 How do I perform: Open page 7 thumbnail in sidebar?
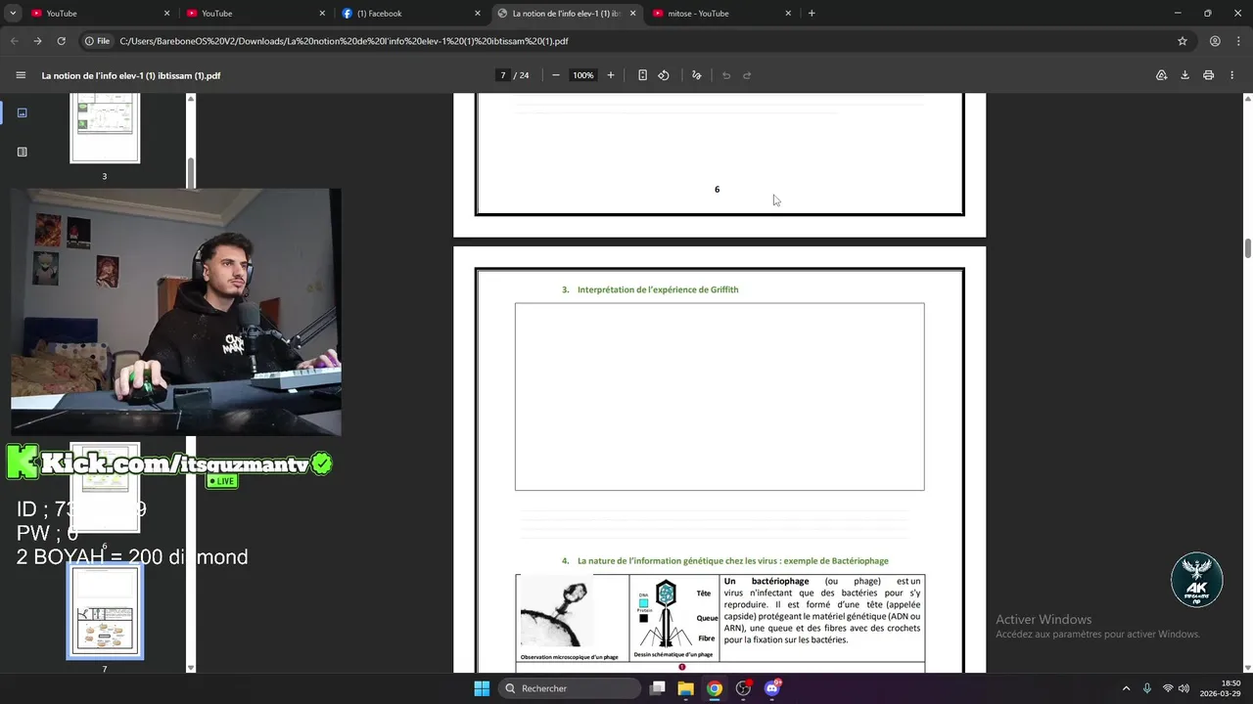pos(105,611)
